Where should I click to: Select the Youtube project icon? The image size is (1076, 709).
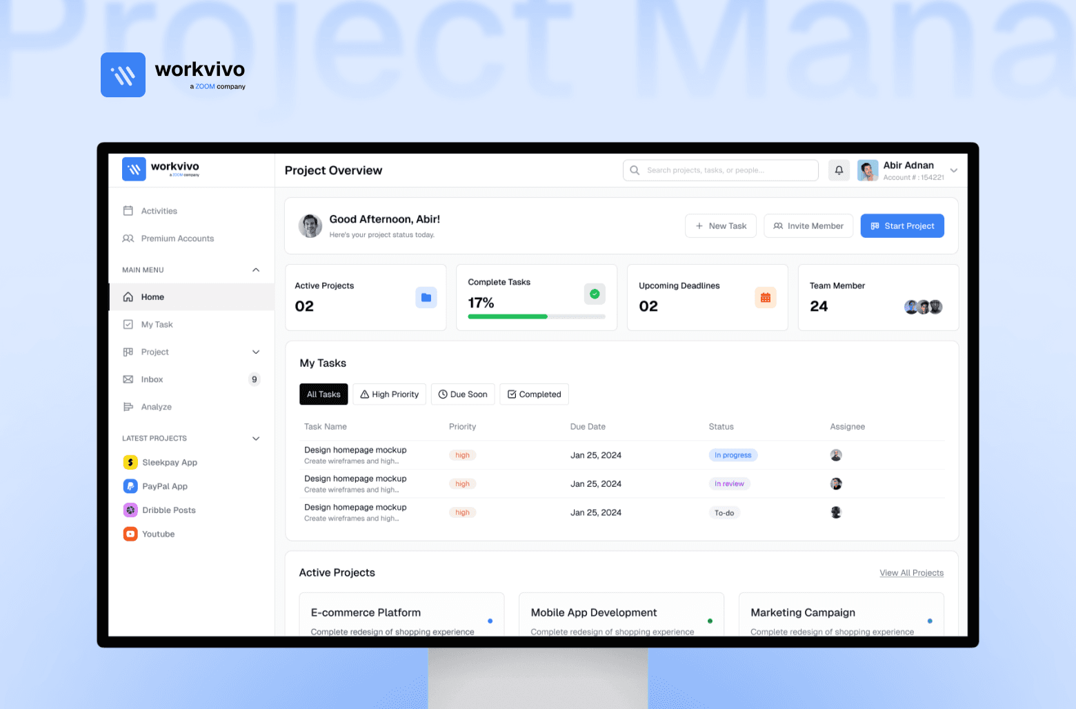pyautogui.click(x=130, y=534)
